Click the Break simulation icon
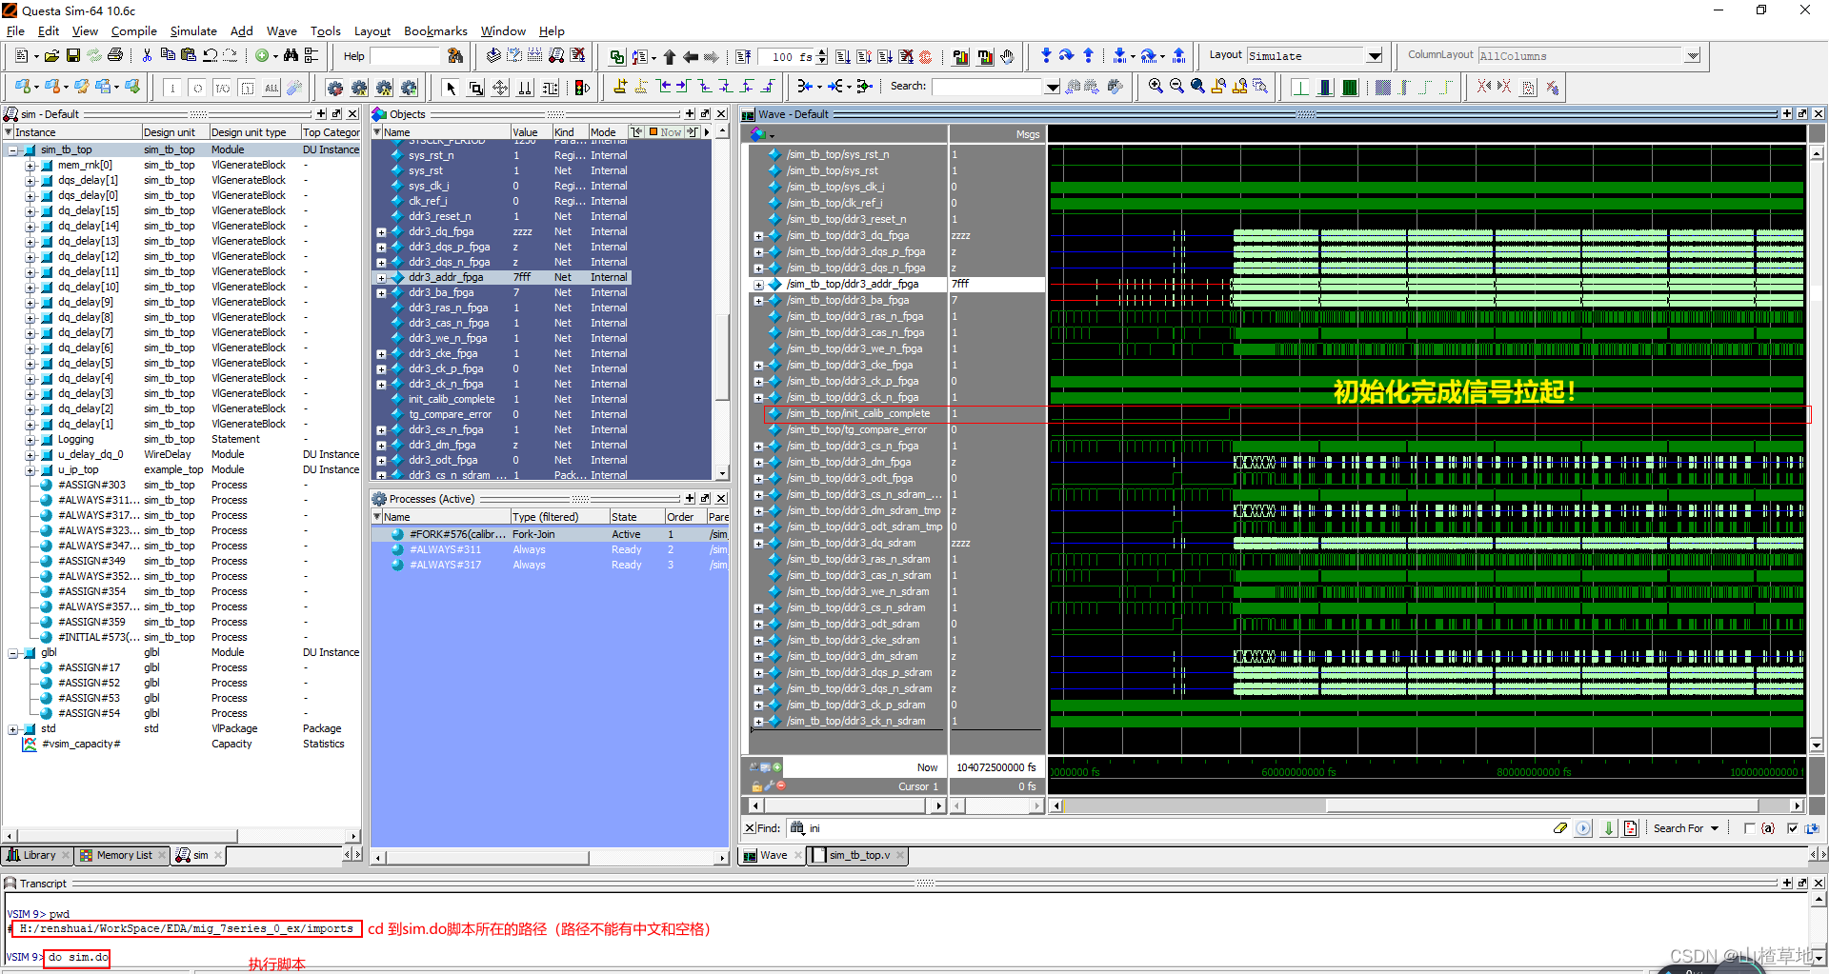 pyautogui.click(x=906, y=56)
